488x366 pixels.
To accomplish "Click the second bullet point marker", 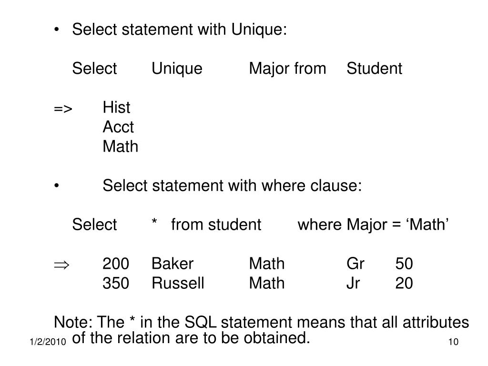I will [56, 186].
